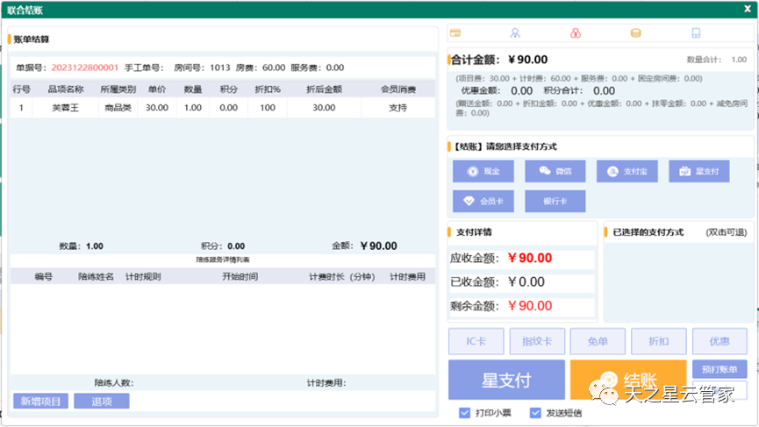Image resolution: width=759 pixels, height=427 pixels.
Task: Click the member person icon
Action: 515,33
